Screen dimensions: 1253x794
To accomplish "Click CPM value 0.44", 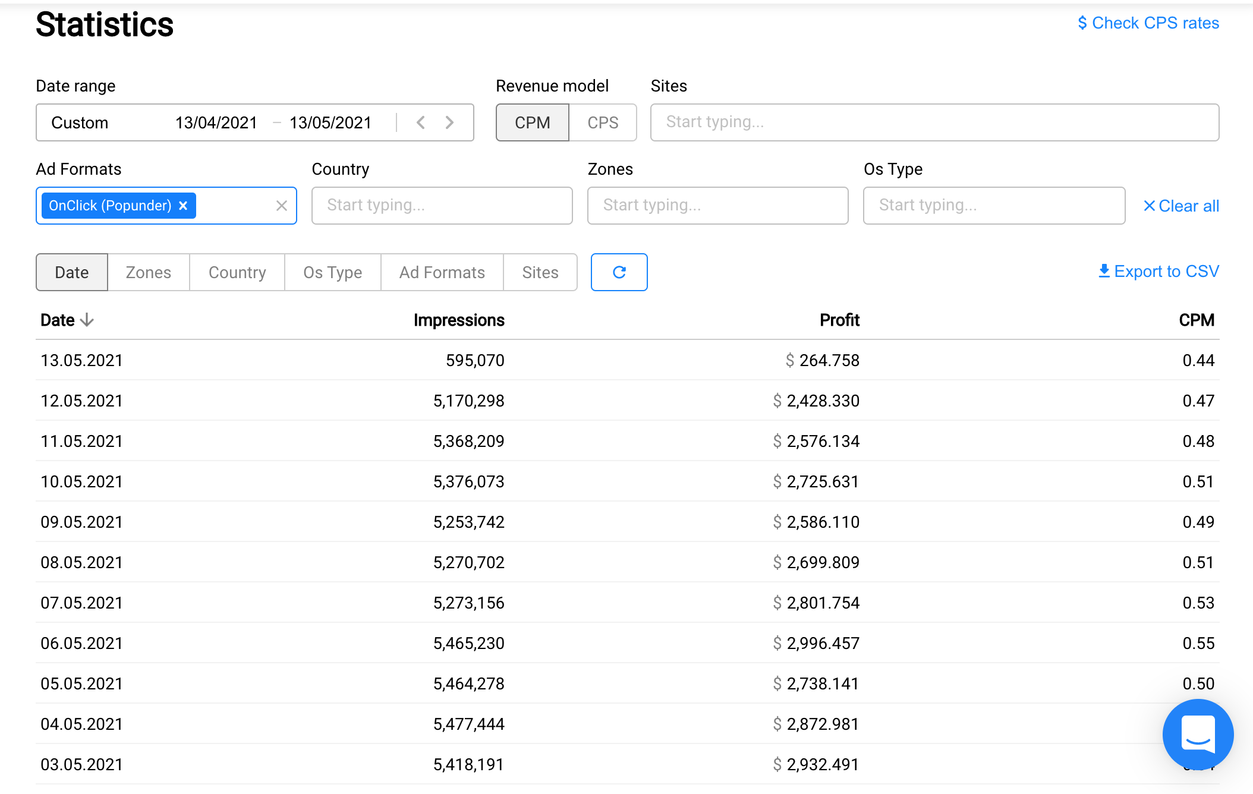I will point(1198,361).
